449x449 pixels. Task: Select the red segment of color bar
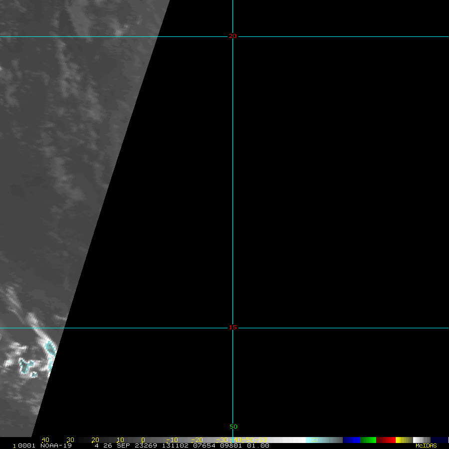click(x=386, y=440)
